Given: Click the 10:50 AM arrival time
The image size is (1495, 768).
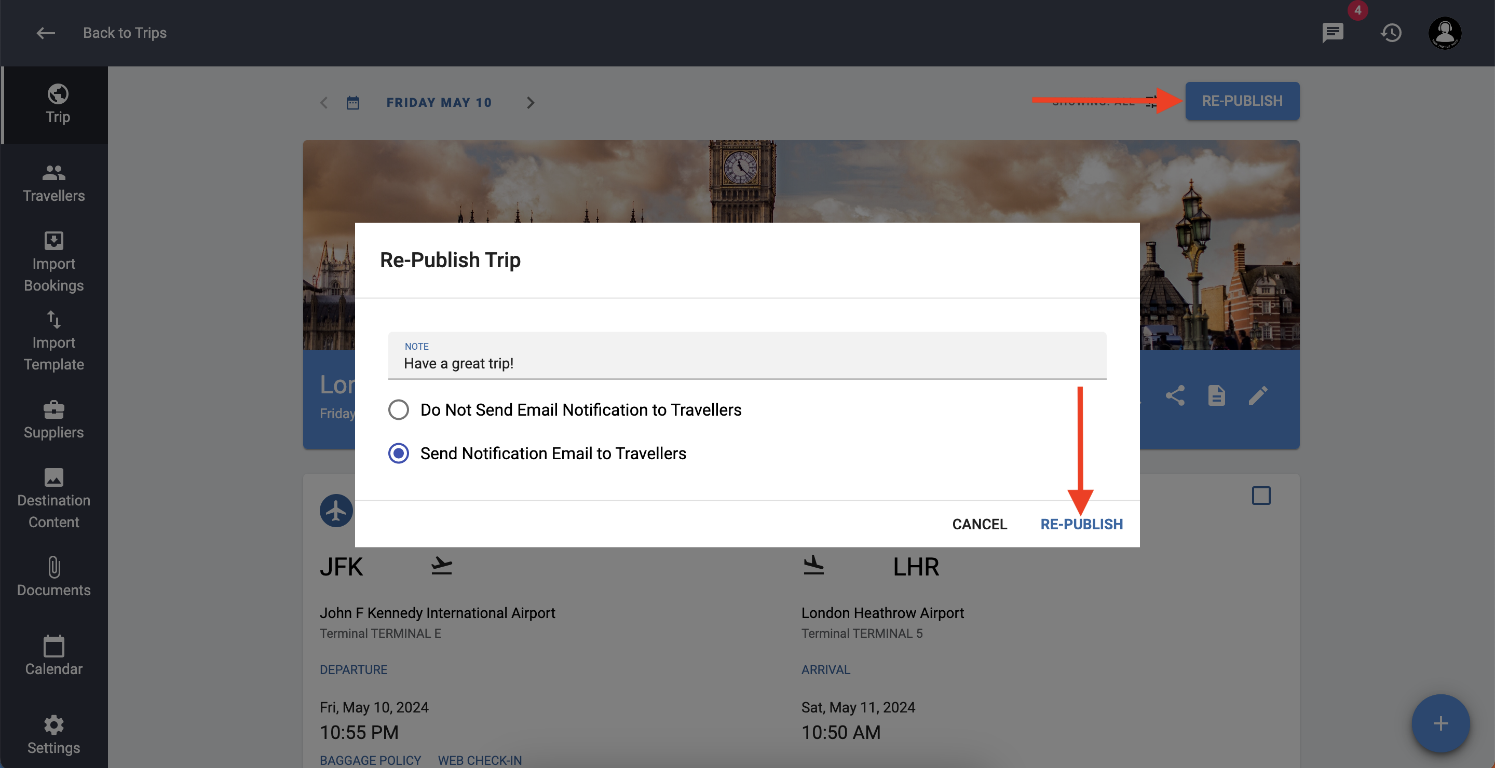Looking at the screenshot, I should point(840,732).
